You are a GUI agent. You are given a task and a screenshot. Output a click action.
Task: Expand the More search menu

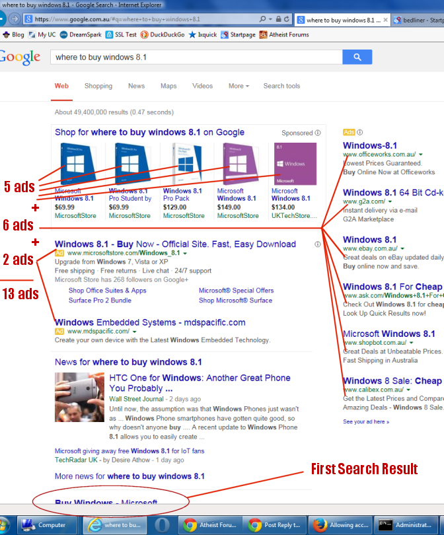tap(239, 86)
